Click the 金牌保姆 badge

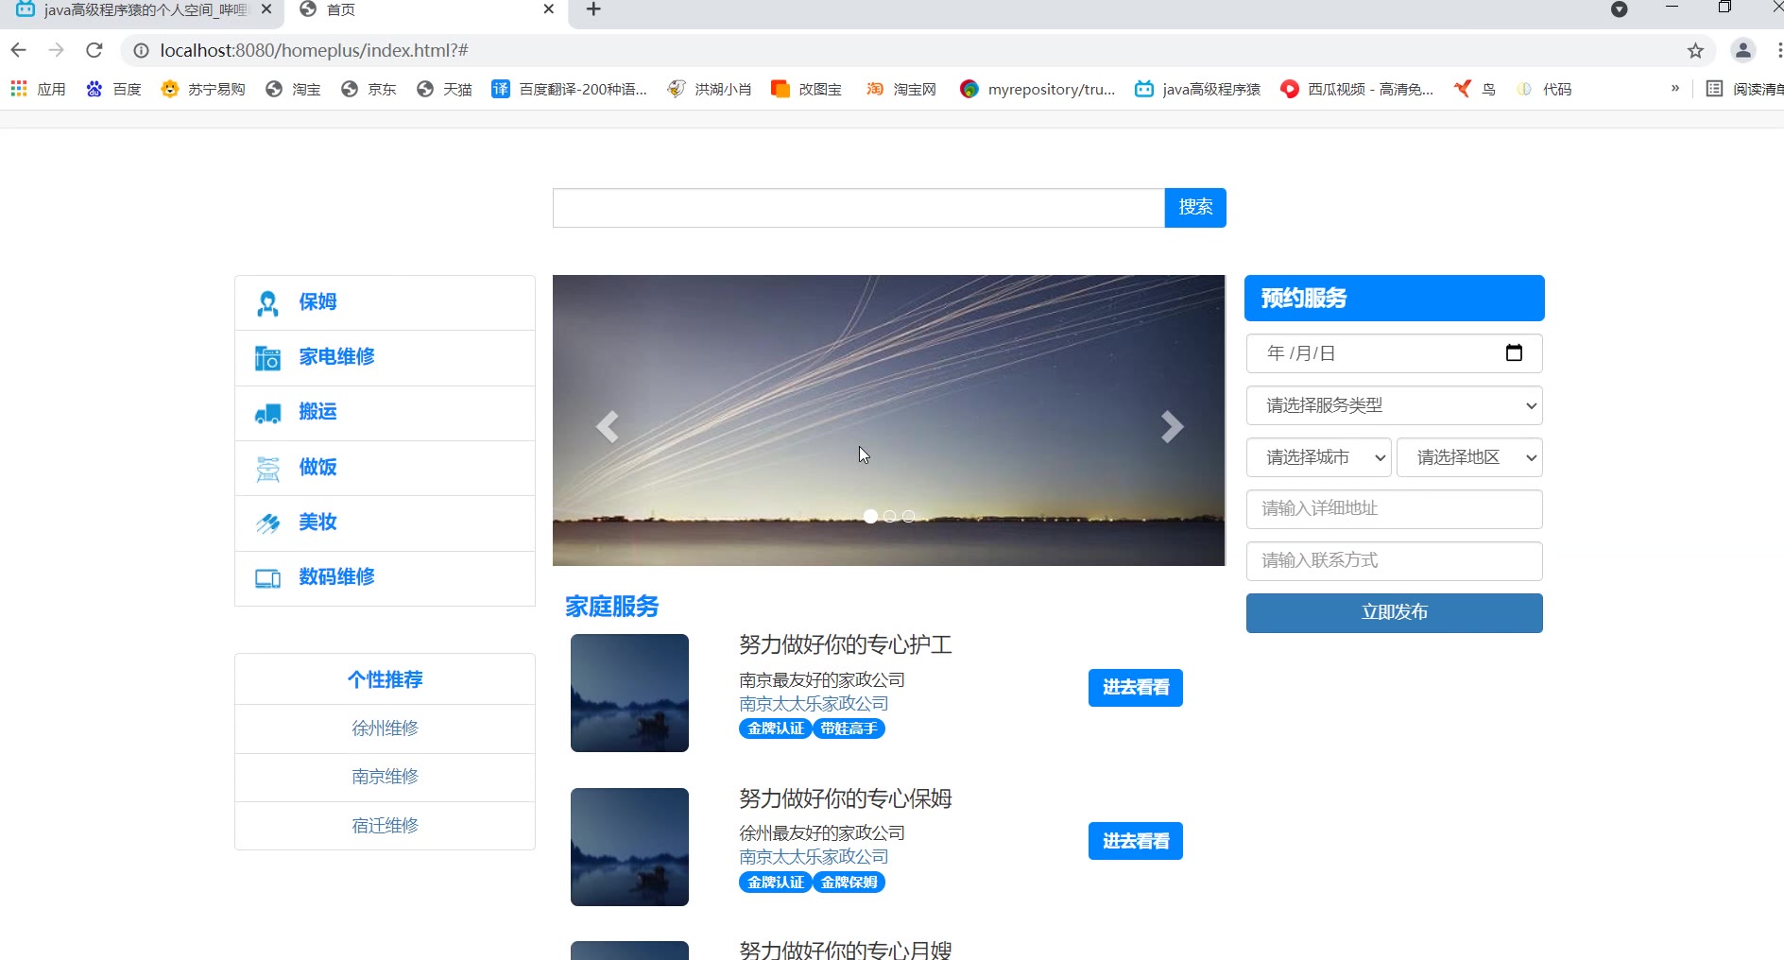point(849,883)
